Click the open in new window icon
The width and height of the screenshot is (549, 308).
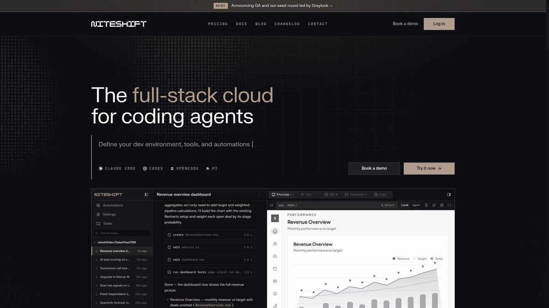[434, 205]
